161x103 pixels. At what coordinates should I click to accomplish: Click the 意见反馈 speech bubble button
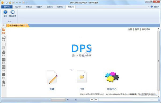(13, 14)
